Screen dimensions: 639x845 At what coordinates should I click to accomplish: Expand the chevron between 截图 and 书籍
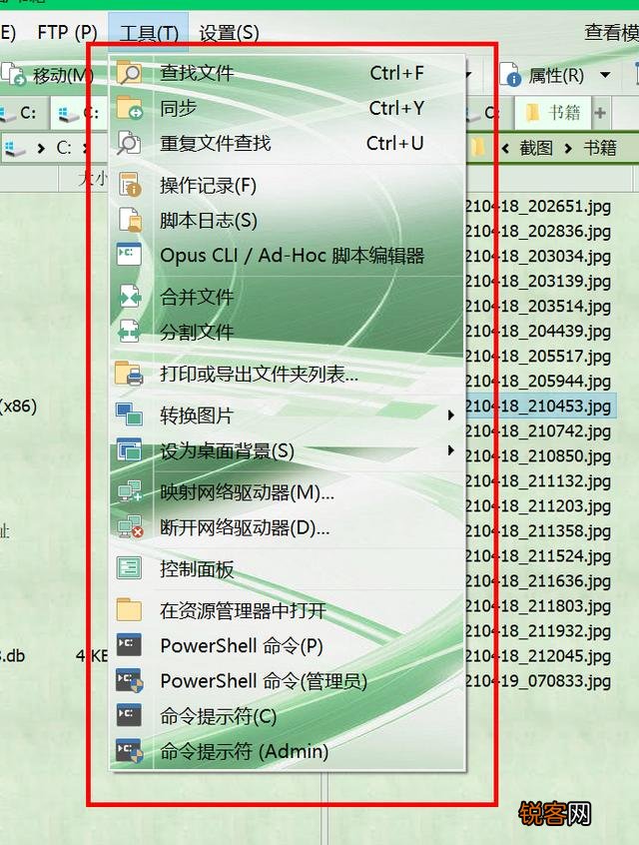pyautogui.click(x=568, y=148)
